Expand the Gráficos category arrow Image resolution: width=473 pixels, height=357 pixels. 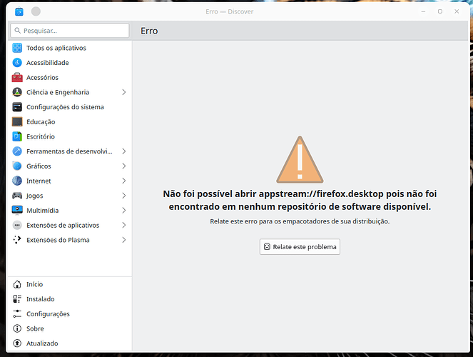tap(123, 166)
